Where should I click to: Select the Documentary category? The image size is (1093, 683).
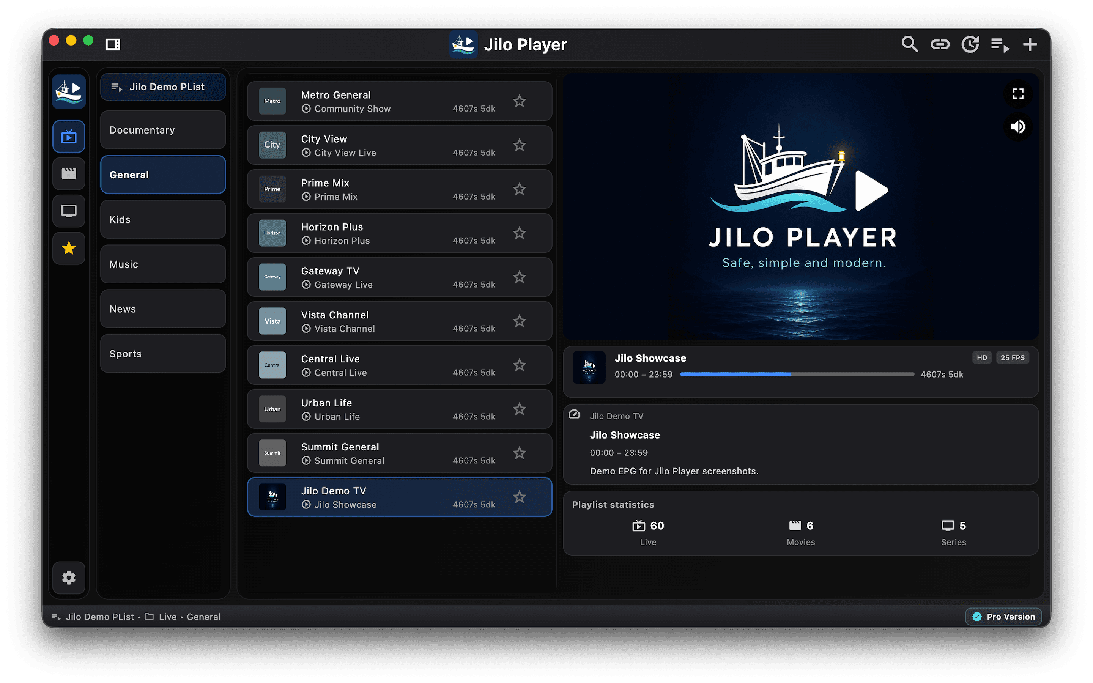tap(163, 130)
